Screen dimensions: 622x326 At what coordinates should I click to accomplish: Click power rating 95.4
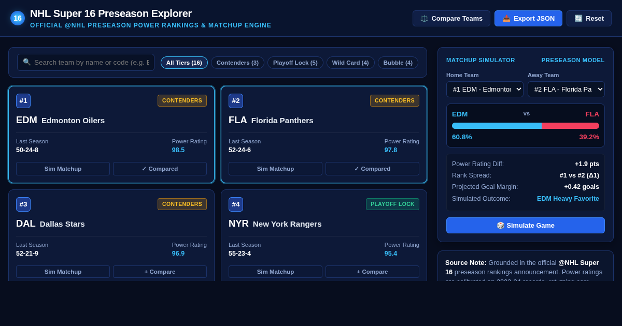point(391,254)
